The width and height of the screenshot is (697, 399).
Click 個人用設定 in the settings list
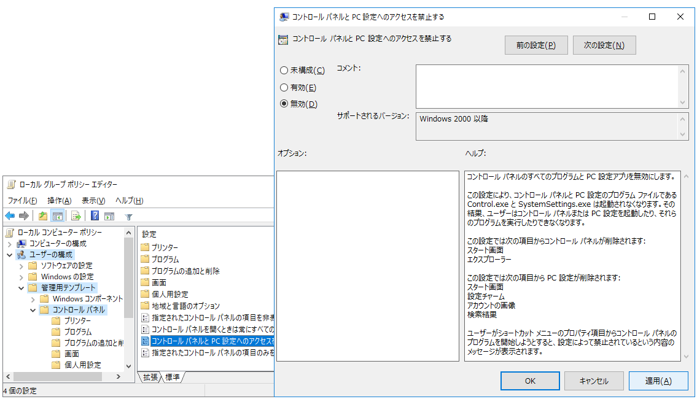point(170,294)
